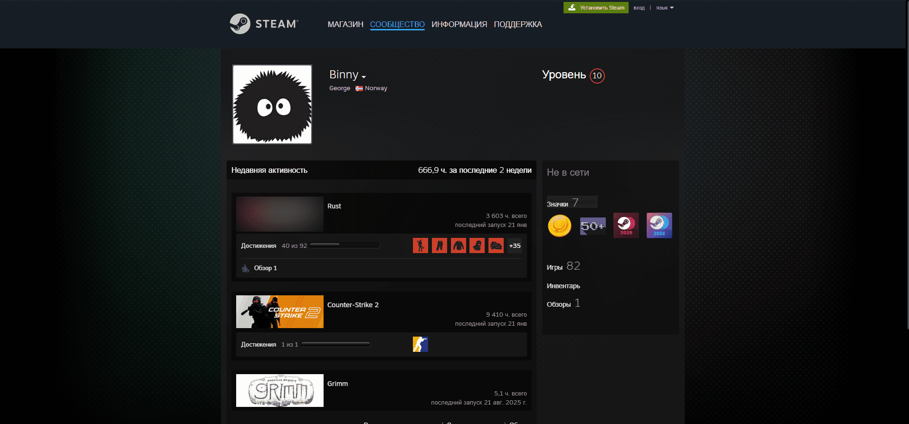Open the Rust jacket achievement icon
Screen dimensions: 909x424
459,245
